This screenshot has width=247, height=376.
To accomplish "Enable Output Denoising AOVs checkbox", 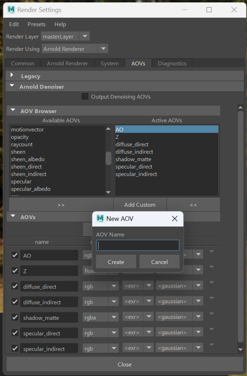I will 85,97.
